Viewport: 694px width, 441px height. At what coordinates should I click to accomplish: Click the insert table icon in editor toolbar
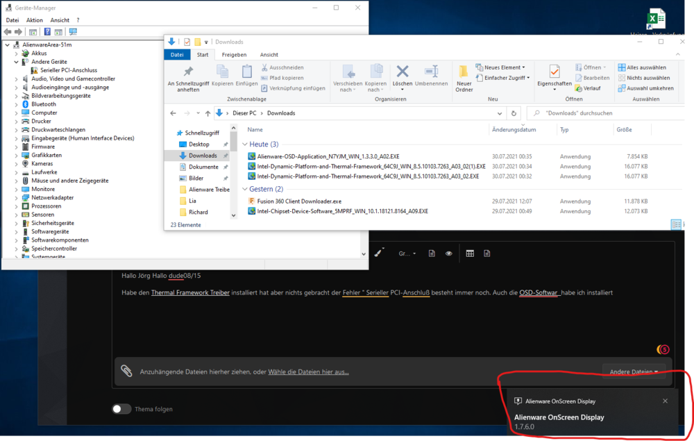470,253
